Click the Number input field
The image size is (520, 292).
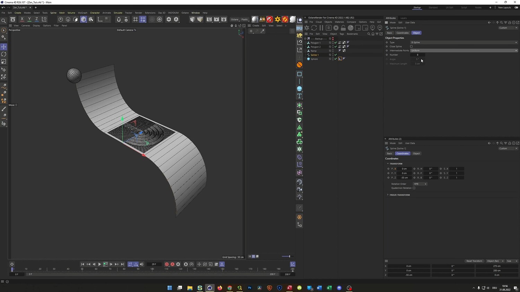tap(417, 55)
